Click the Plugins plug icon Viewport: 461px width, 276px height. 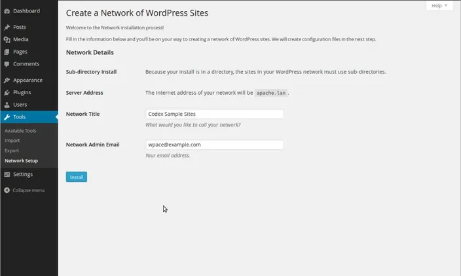[7, 93]
